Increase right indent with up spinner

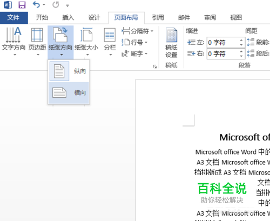(241, 51)
